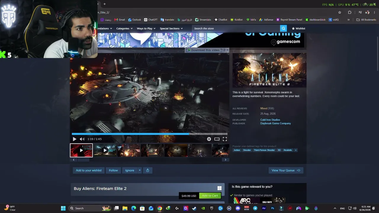
Task: Enter fullscreen video mode
Action: 225,139
